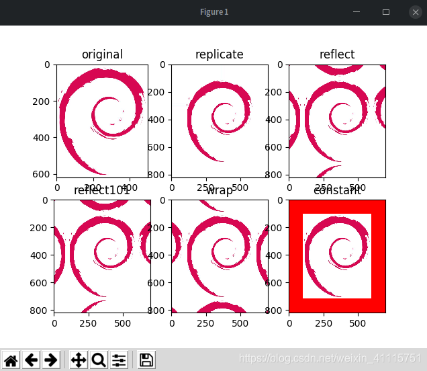Reset view with the Home icon
This screenshot has width=427, height=371.
[11, 360]
